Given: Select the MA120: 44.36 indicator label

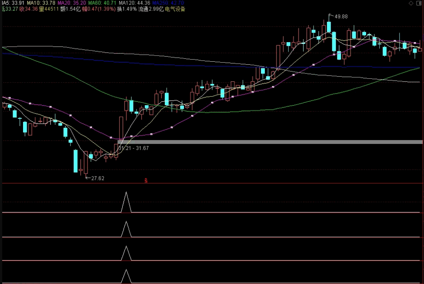Looking at the screenshot, I should click(134, 3).
